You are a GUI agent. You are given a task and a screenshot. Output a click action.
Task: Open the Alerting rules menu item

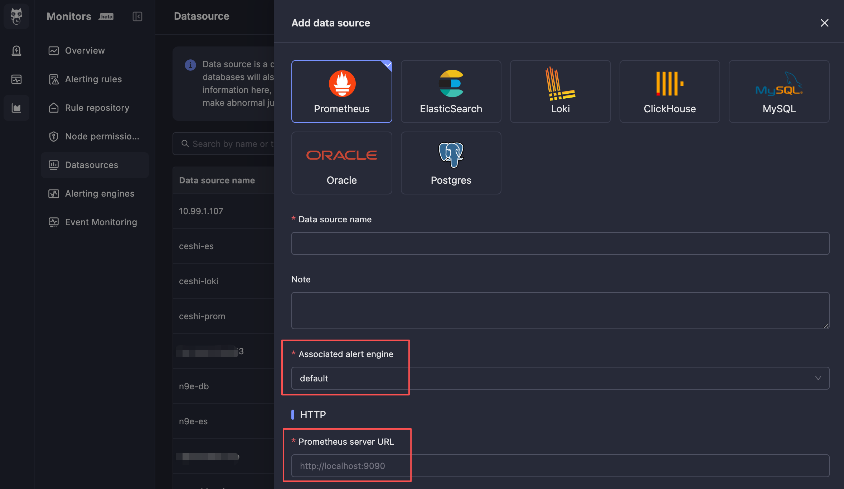93,79
